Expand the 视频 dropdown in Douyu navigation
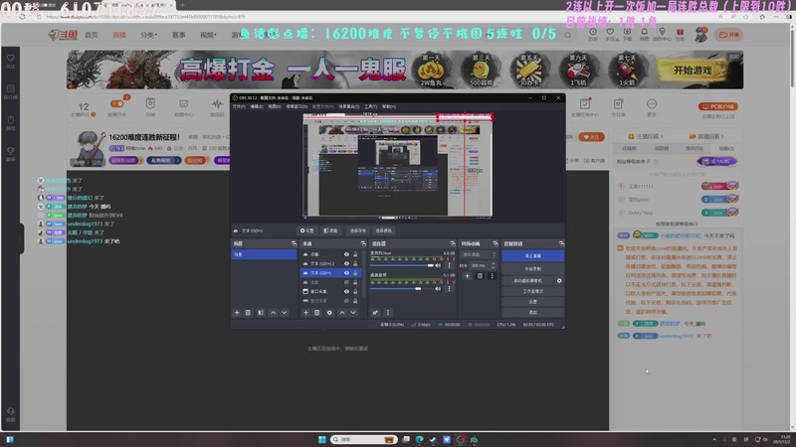The image size is (796, 447). (208, 35)
